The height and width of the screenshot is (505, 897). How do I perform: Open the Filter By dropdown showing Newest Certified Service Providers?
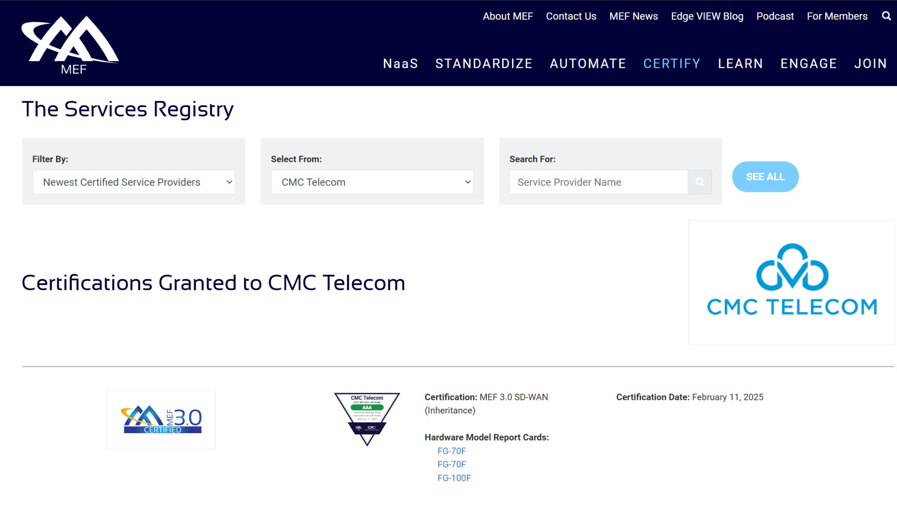pos(134,182)
